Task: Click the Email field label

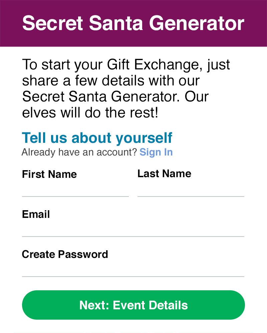Action: pos(36,214)
